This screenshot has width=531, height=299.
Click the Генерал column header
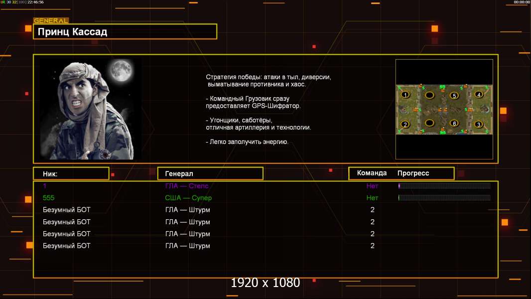(210, 174)
